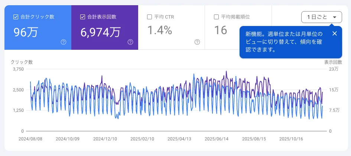351x156 pixels.
Task: Open the 1日ごと period dropdown
Action: click(322, 17)
